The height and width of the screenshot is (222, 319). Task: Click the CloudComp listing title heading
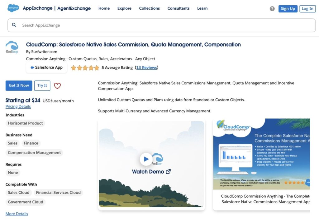133,44
